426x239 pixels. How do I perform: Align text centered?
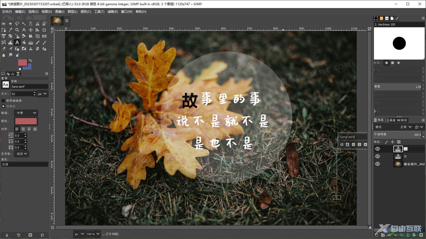[x=29, y=129]
